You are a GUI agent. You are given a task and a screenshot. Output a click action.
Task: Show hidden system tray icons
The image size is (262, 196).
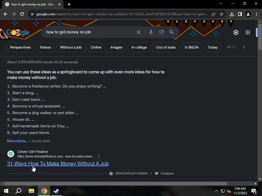pos(216,191)
